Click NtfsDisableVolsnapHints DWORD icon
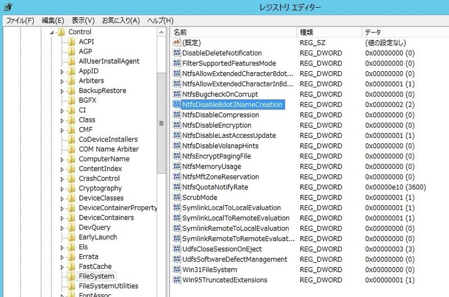The width and height of the screenshot is (449, 297). click(x=177, y=146)
